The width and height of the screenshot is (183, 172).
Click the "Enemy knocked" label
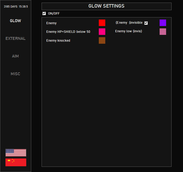[x=58, y=41]
